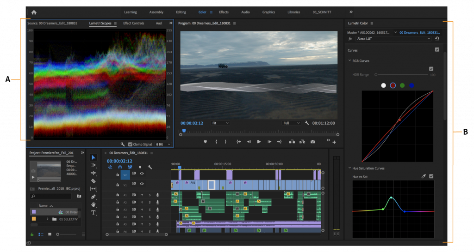Toggle Clamp Signal checkbox

130,144
